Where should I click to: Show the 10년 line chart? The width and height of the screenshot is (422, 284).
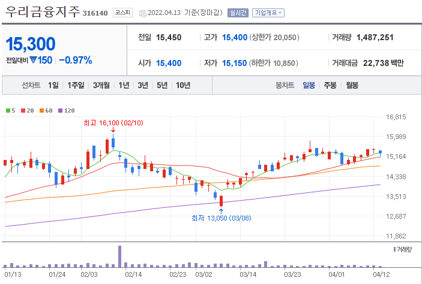click(x=183, y=86)
